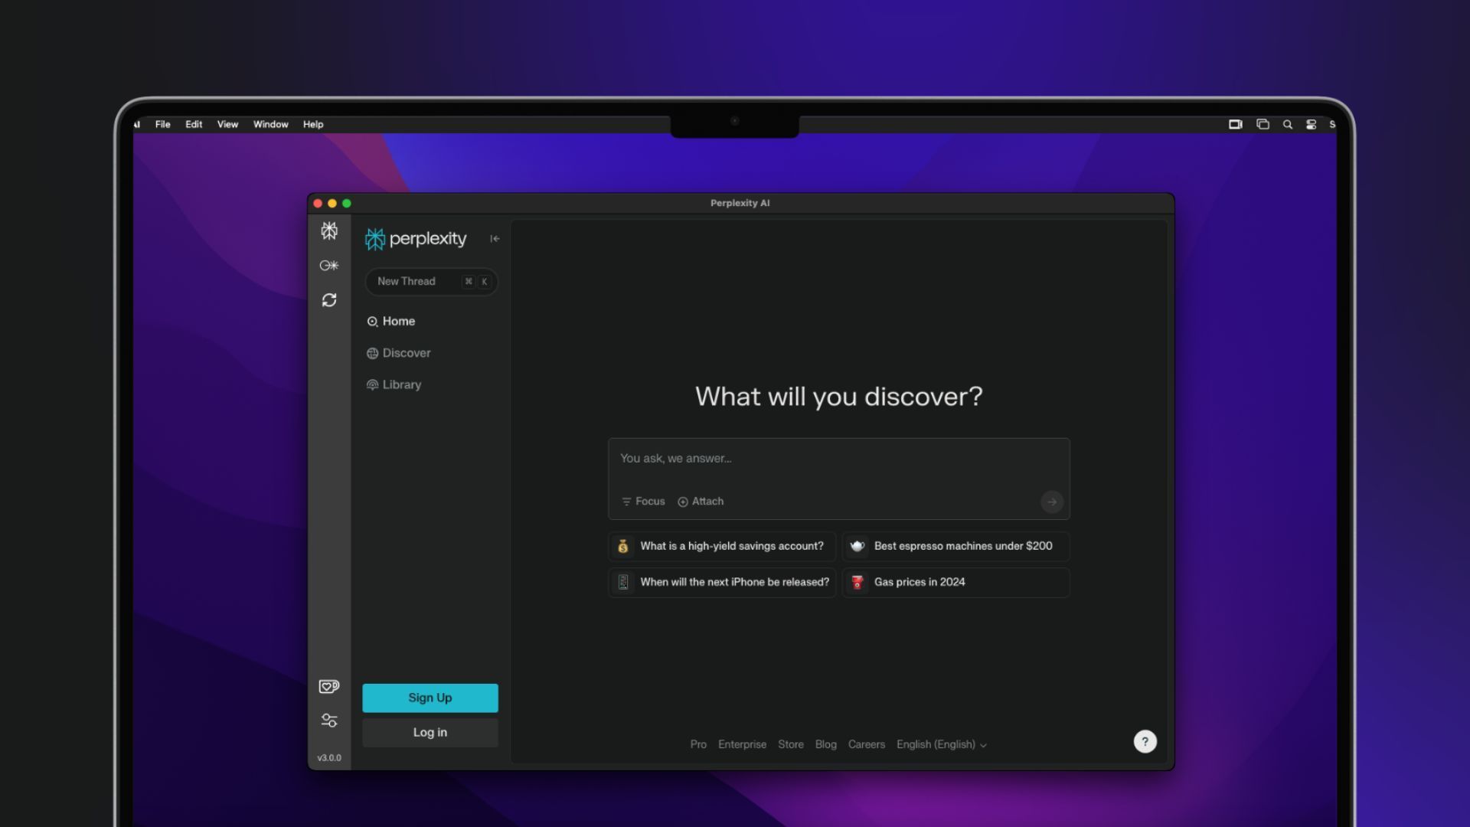Open the Focus options
Viewport: 1470px width, 827px height.
coord(643,502)
